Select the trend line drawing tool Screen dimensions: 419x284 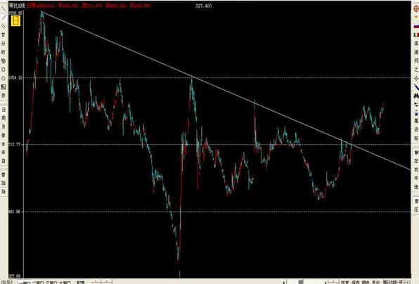4,18
